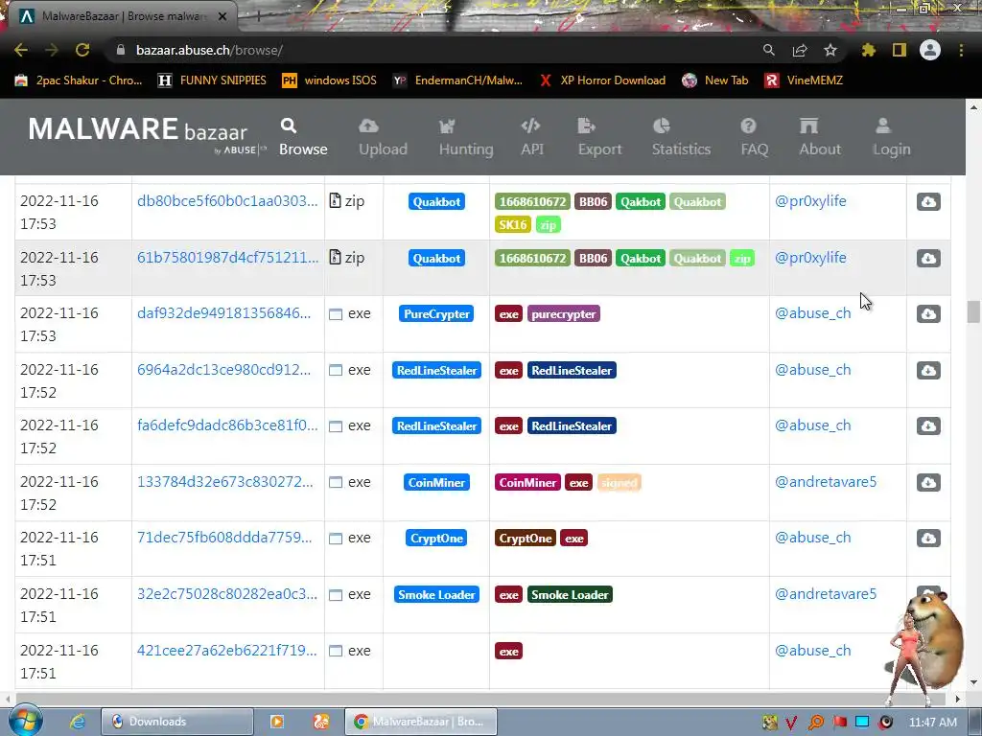Select the Smoke Loader blue signature badge
Viewport: 982px width, 736px height.
pos(436,594)
